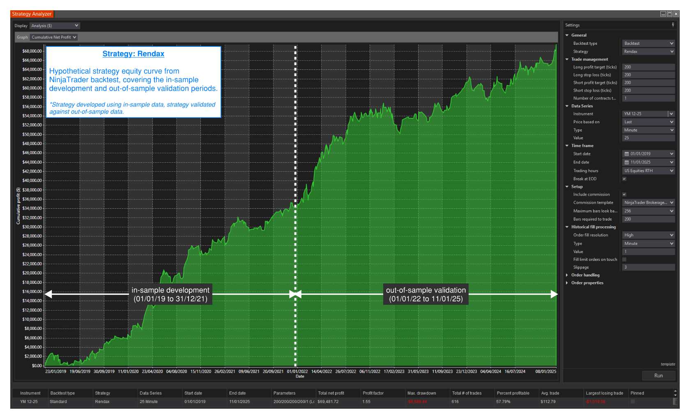Screen dimensions: 690x419
Task: Click the End date calendar icon
Action: coord(627,162)
